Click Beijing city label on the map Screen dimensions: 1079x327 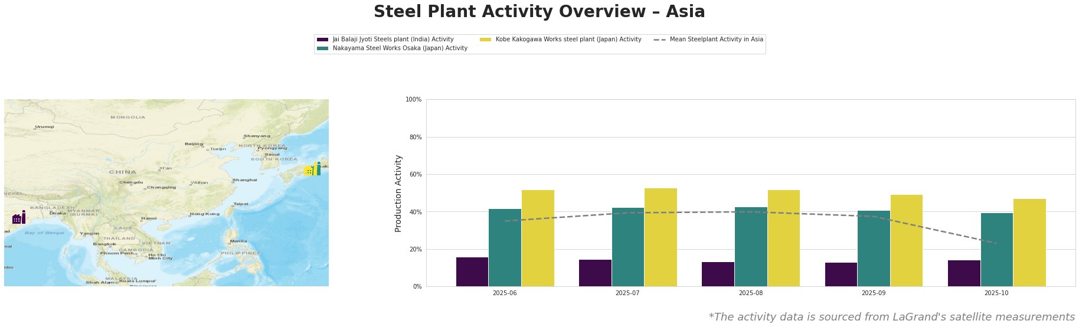tap(194, 143)
